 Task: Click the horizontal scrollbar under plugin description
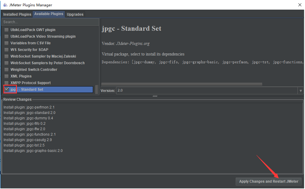coord(182,84)
